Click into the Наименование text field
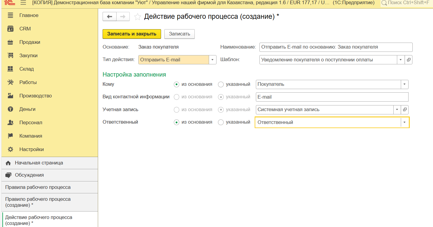The image size is (433, 227). pos(335,47)
